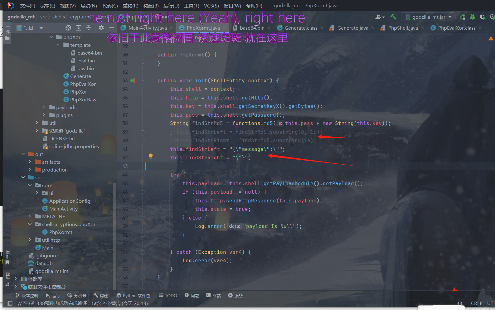This screenshot has height=310, width=495.
Task: Open the Python 软件包 tool window
Action: (133, 295)
